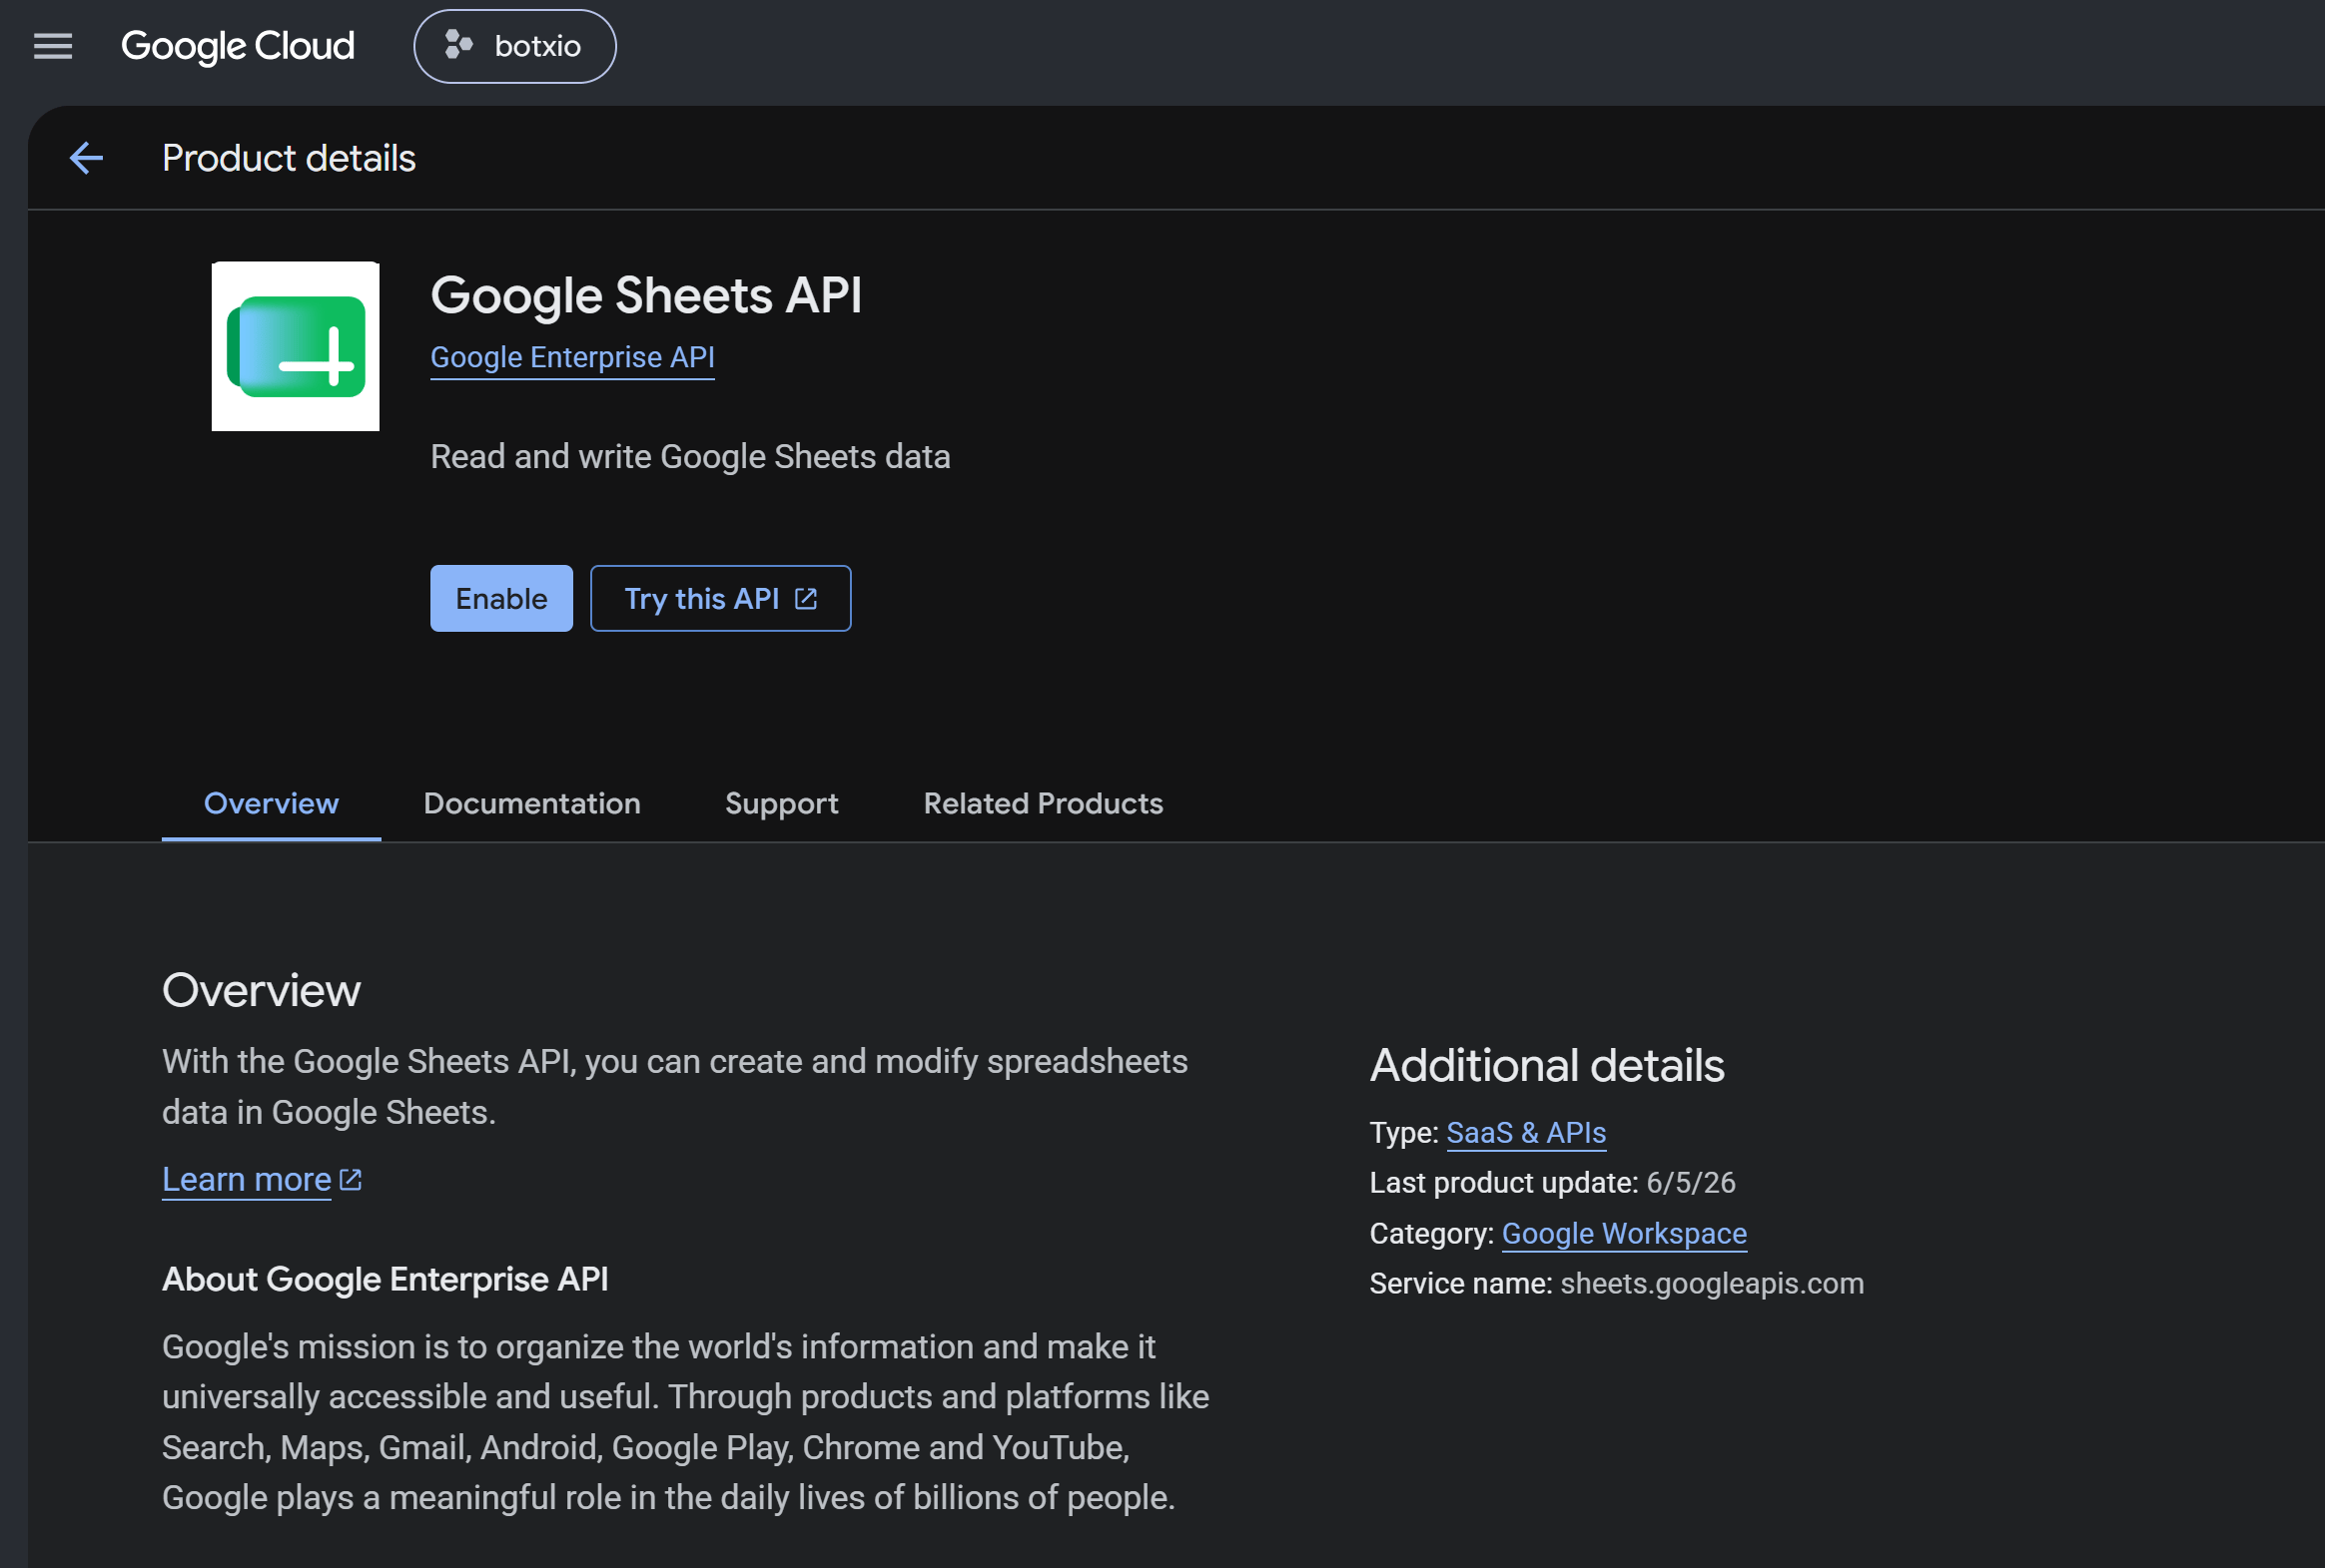Click the Additional details heading
Viewport: 2325px width, 1568px height.
coord(1547,1065)
